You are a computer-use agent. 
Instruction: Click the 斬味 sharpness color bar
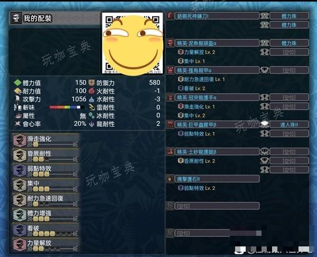pos(67,107)
